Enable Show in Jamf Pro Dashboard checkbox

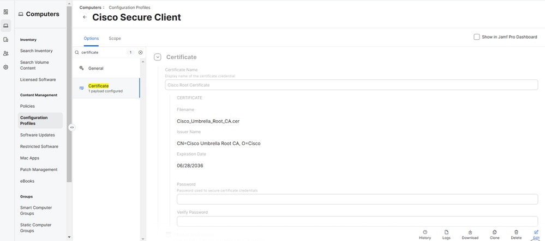477,37
